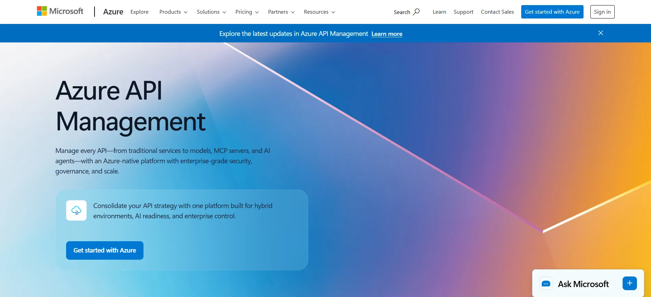Open the Ask Microsoft chat label

pos(583,284)
